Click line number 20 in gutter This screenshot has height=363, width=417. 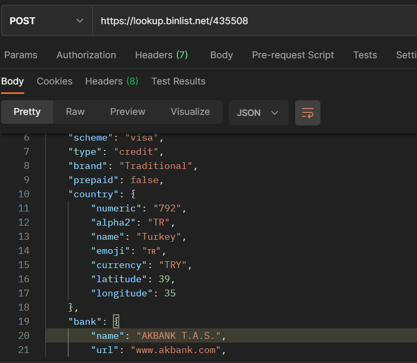point(24,336)
